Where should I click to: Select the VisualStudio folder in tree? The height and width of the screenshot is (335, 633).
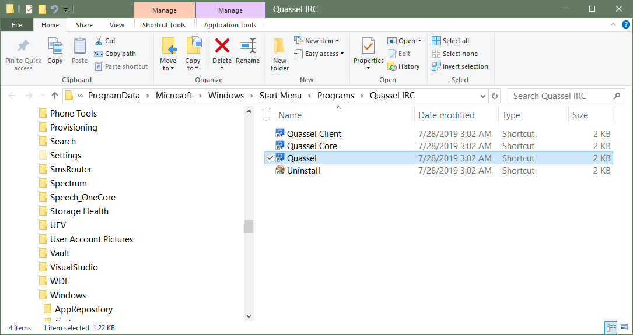[68, 267]
